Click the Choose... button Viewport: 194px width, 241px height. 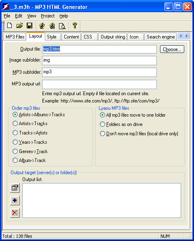point(172,49)
